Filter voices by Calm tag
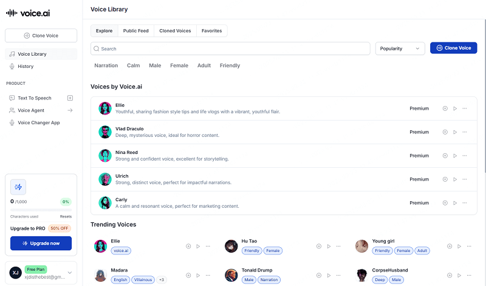Screen dimensions: 486x286 coord(133,65)
